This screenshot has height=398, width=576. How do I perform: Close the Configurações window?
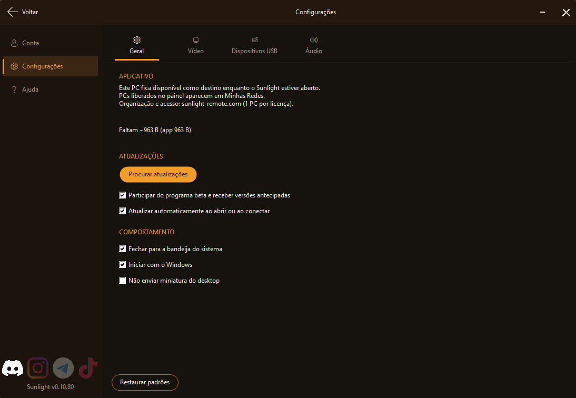pyautogui.click(x=566, y=13)
